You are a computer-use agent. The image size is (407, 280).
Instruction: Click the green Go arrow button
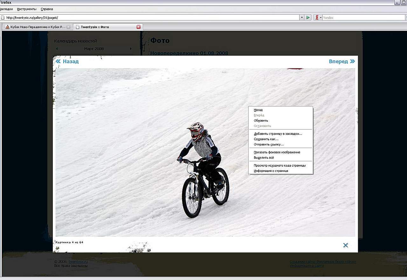308,17
